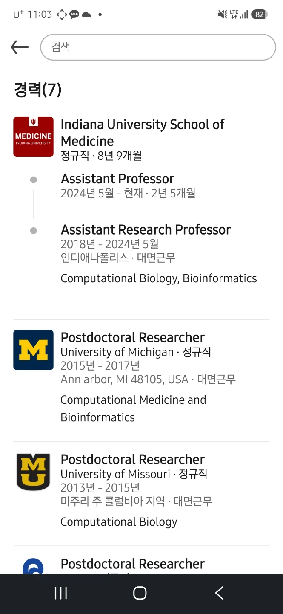Tap the timeline dot beside Assistant Professor
The image size is (283, 614).
34,180
